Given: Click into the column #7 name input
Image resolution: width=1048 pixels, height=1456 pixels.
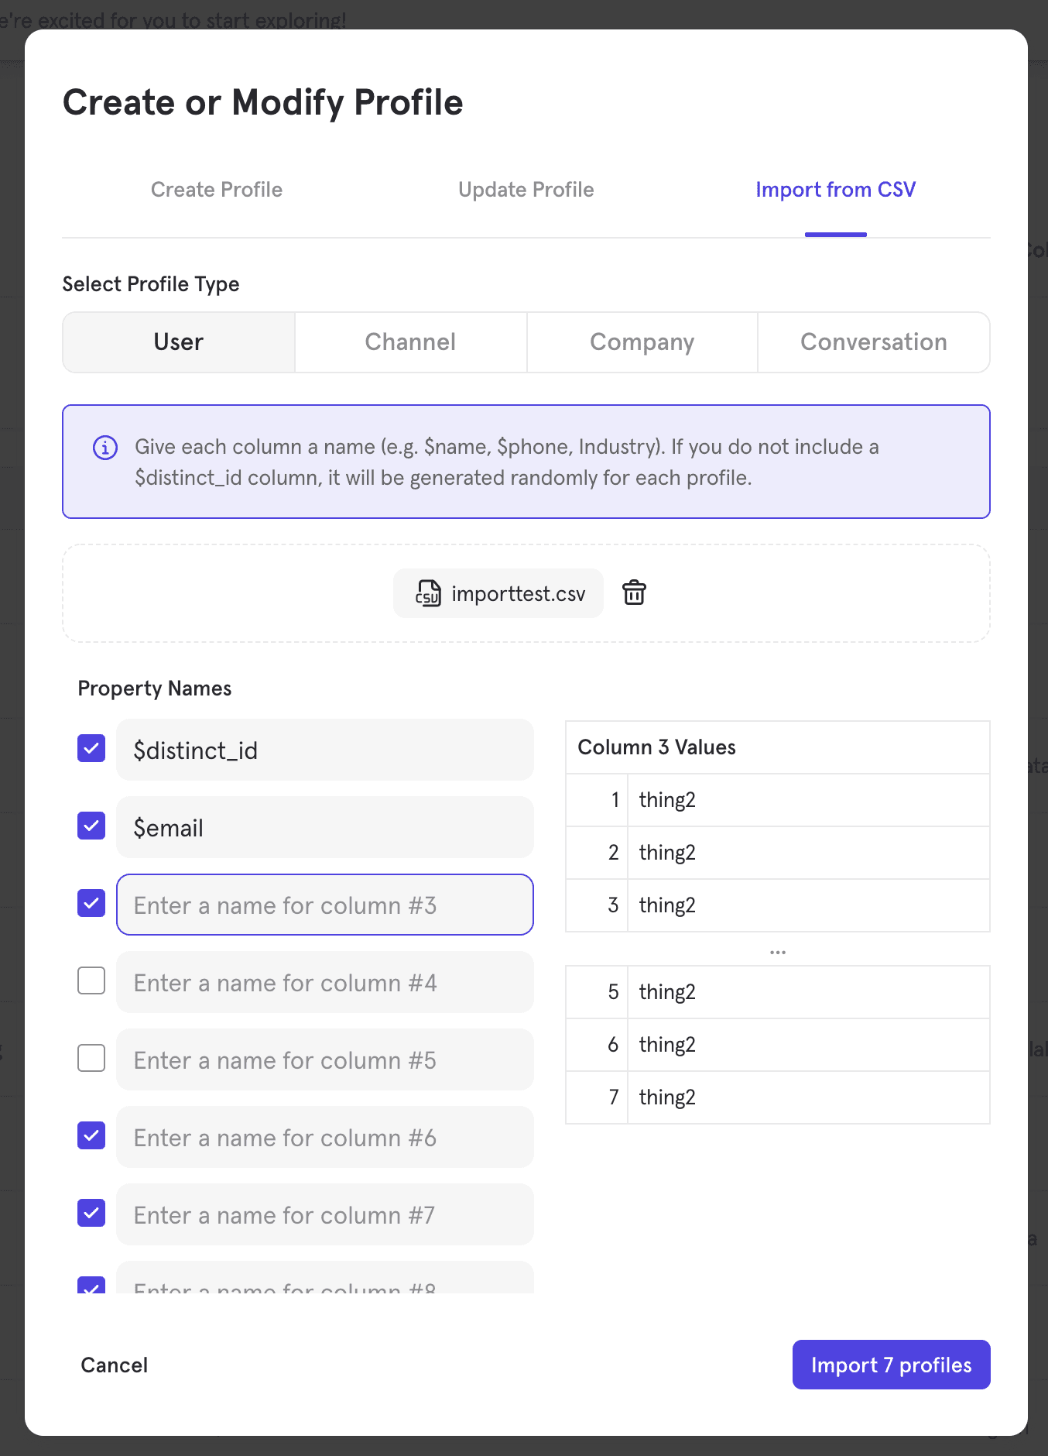Looking at the screenshot, I should tap(325, 1215).
